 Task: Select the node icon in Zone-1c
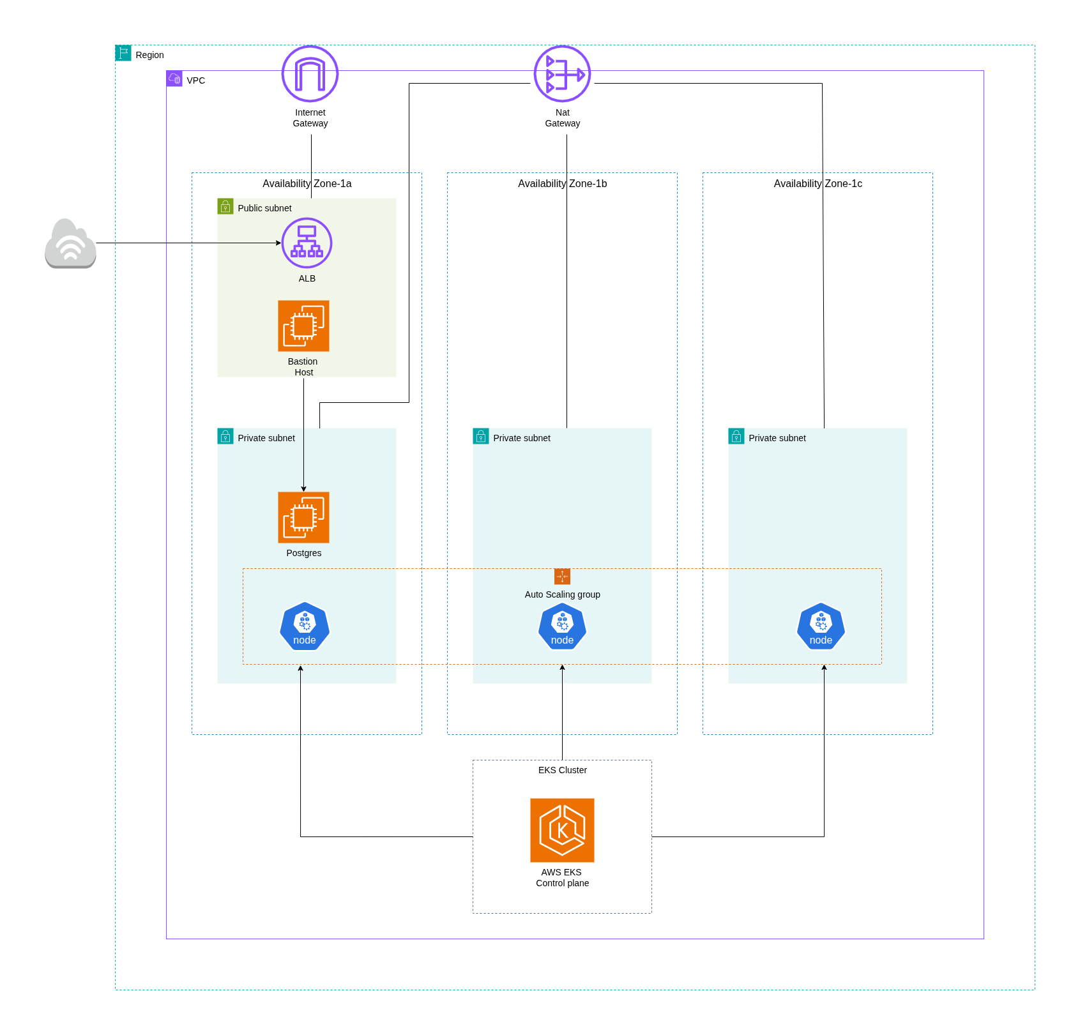[821, 626]
